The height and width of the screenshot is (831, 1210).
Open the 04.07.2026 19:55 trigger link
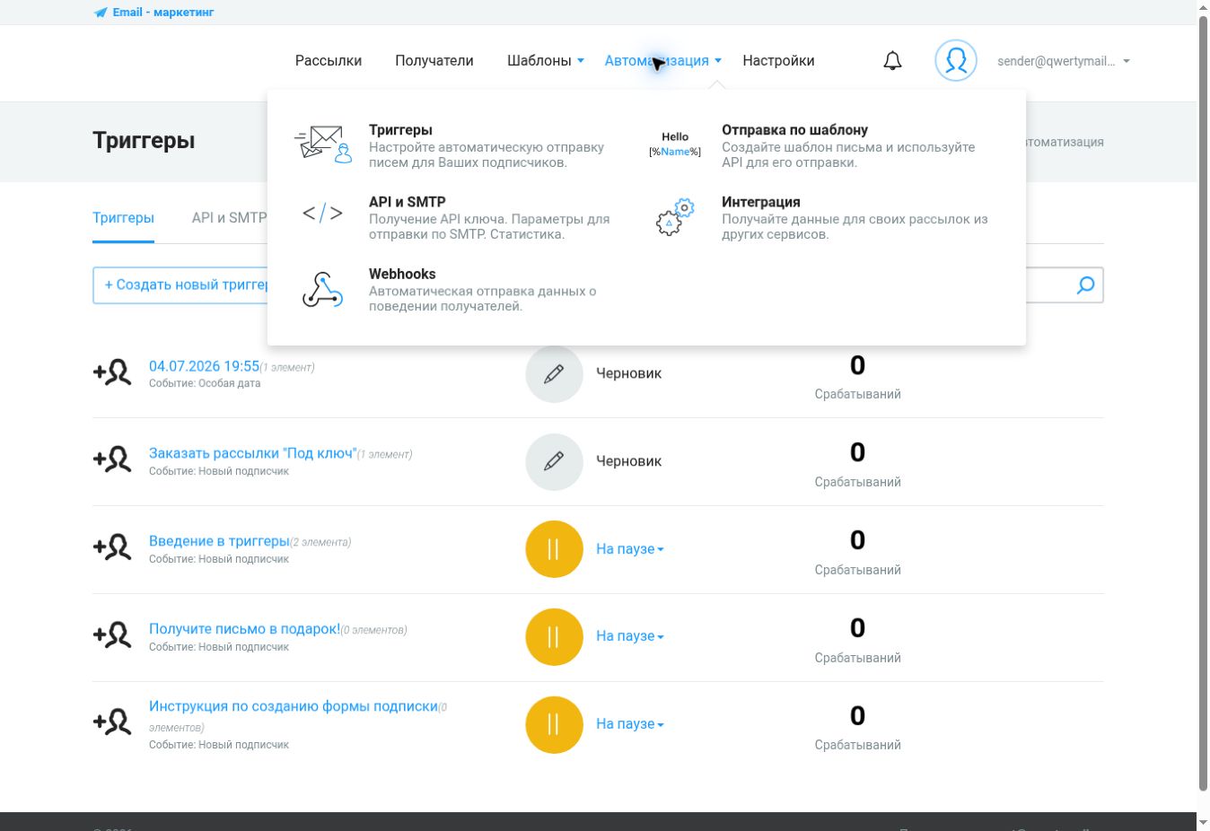(x=204, y=366)
